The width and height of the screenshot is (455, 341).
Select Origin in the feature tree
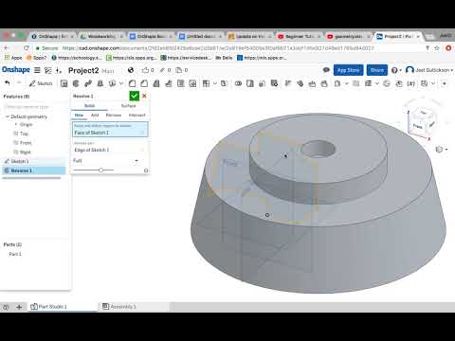tap(26, 125)
